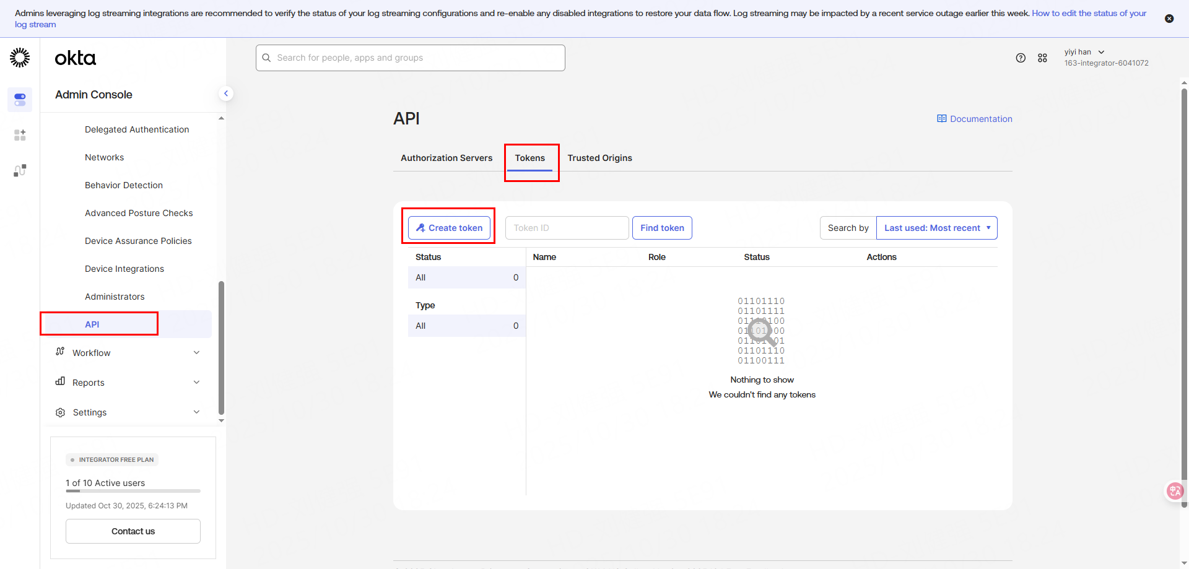The width and height of the screenshot is (1189, 569).
Task: Expand the Reports menu section
Action: (127, 383)
